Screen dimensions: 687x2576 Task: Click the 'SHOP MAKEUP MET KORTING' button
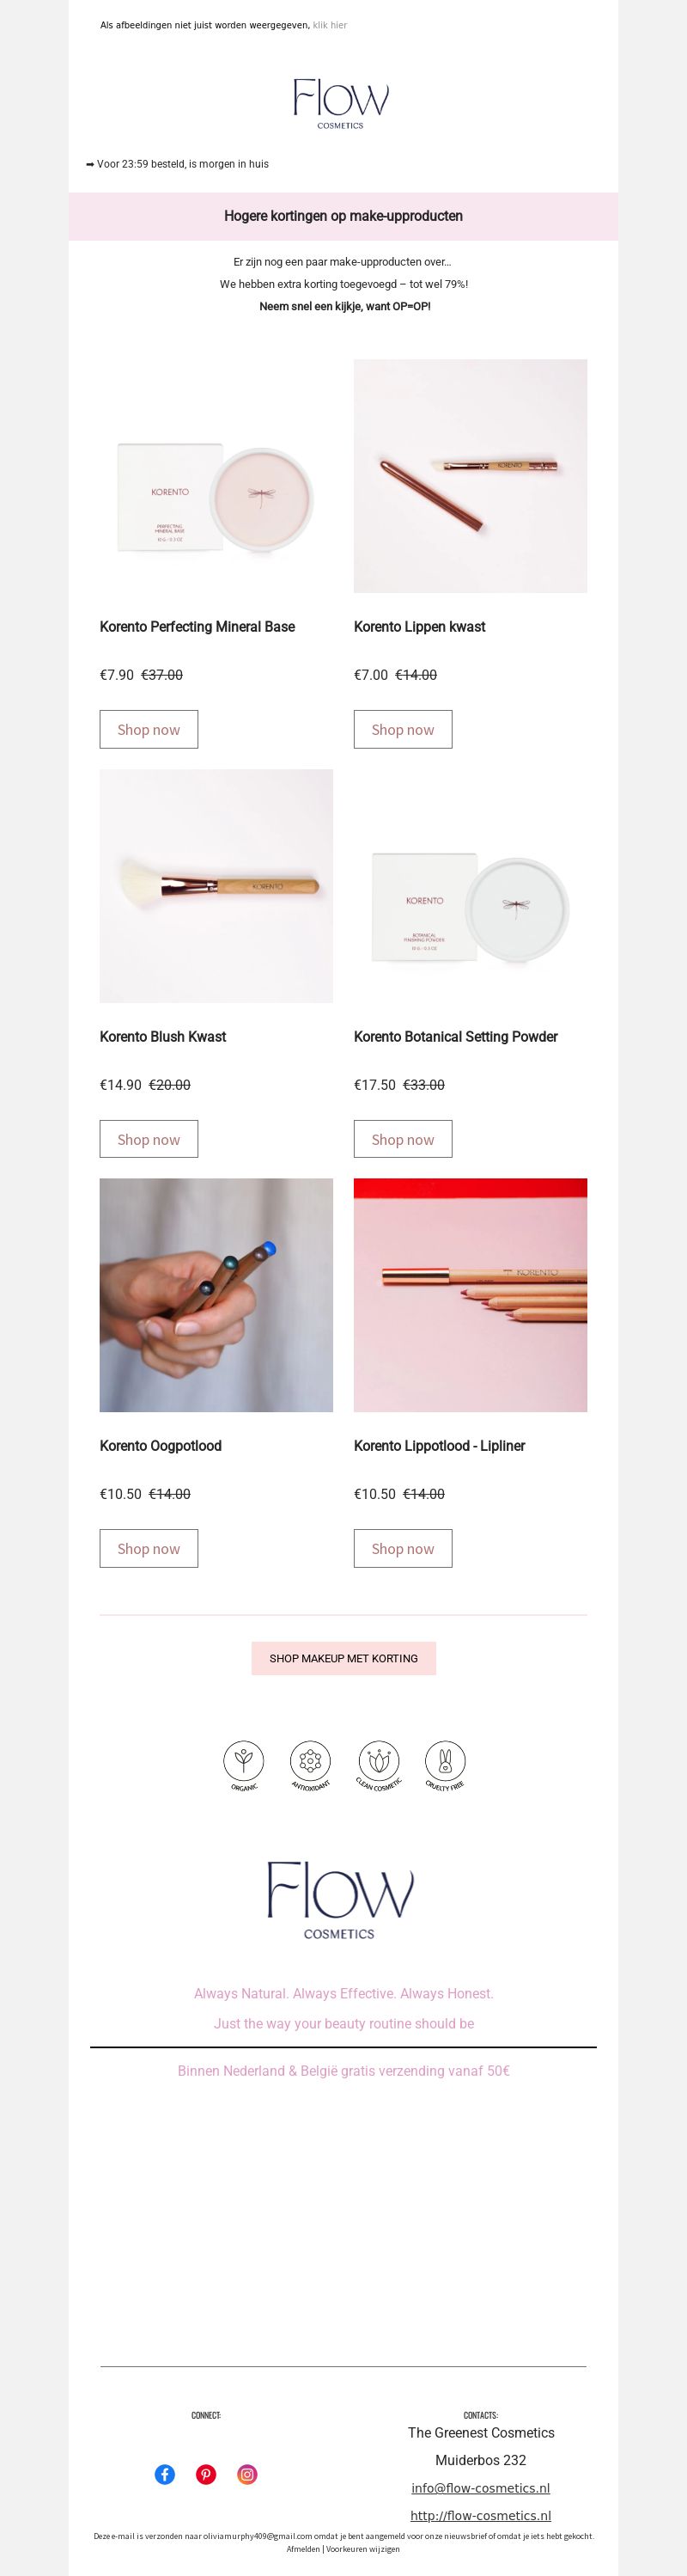click(343, 1658)
